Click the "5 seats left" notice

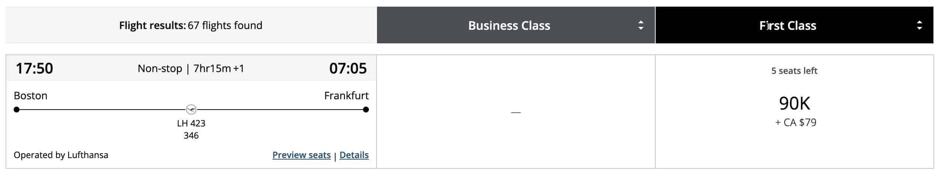coord(794,71)
